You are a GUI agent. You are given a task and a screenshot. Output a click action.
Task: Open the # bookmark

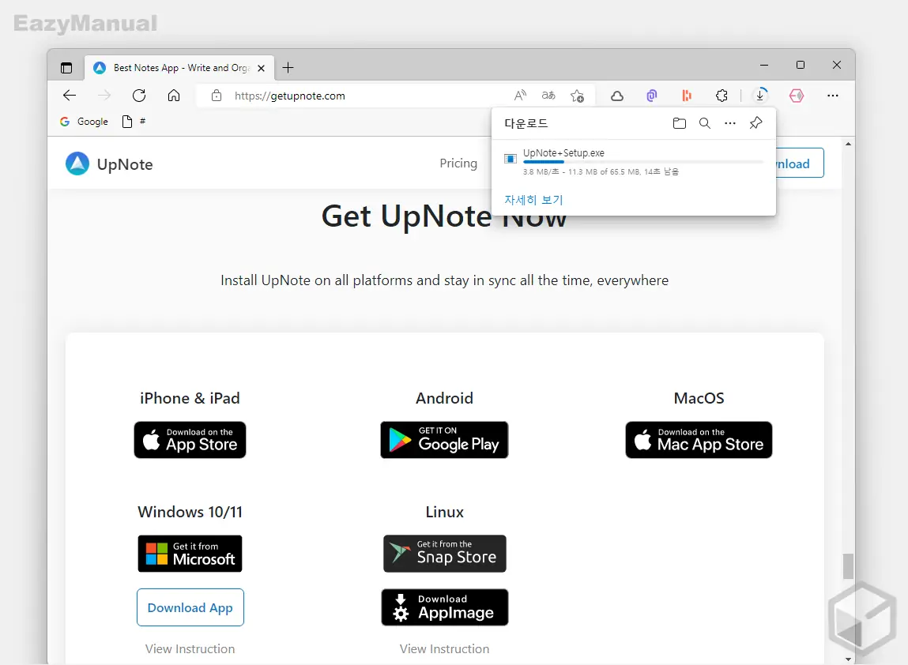click(134, 122)
